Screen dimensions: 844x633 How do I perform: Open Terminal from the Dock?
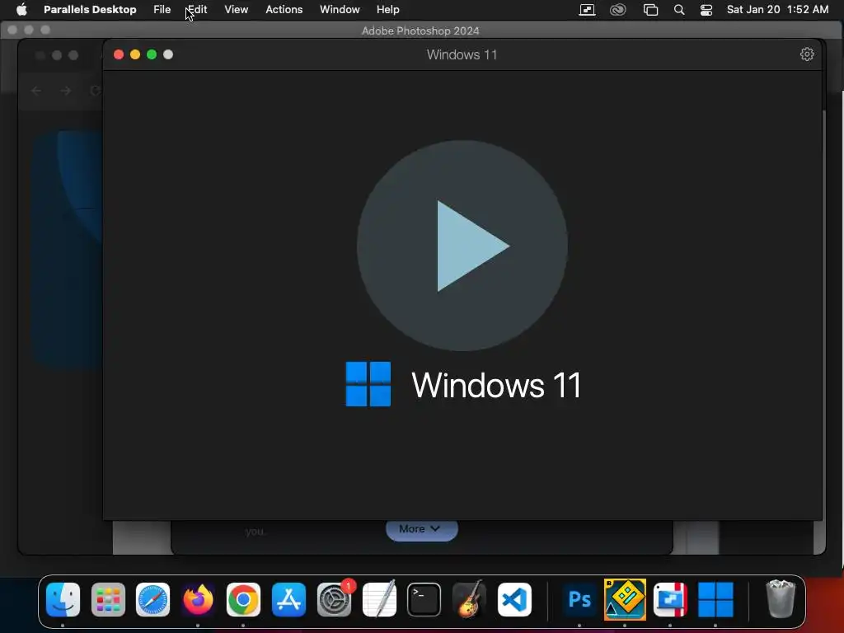[x=424, y=600]
